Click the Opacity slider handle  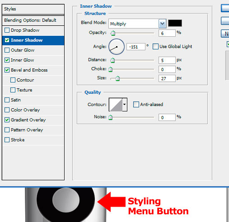pyautogui.click(x=113, y=33)
